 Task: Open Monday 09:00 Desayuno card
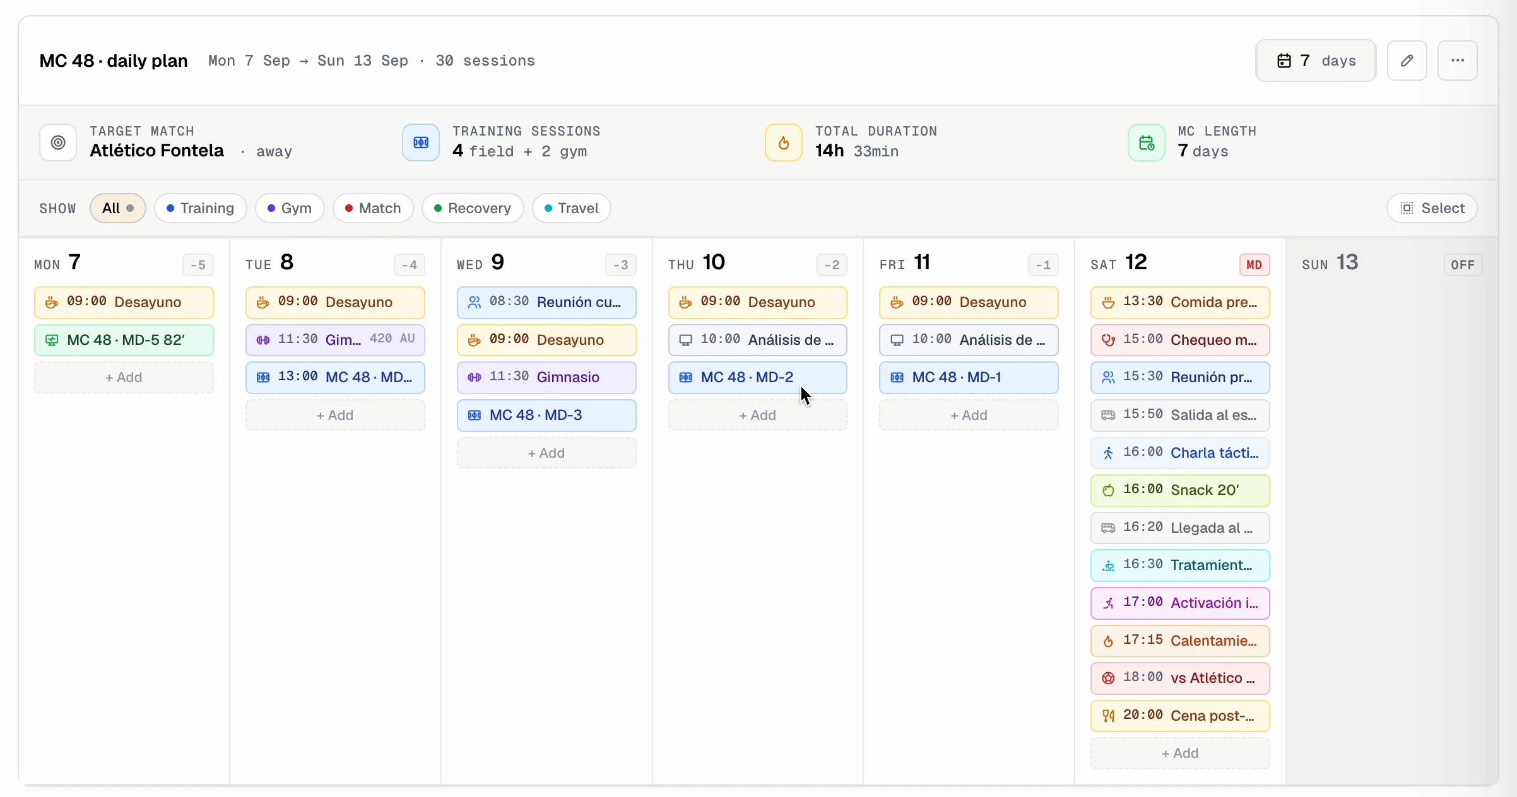click(x=124, y=302)
